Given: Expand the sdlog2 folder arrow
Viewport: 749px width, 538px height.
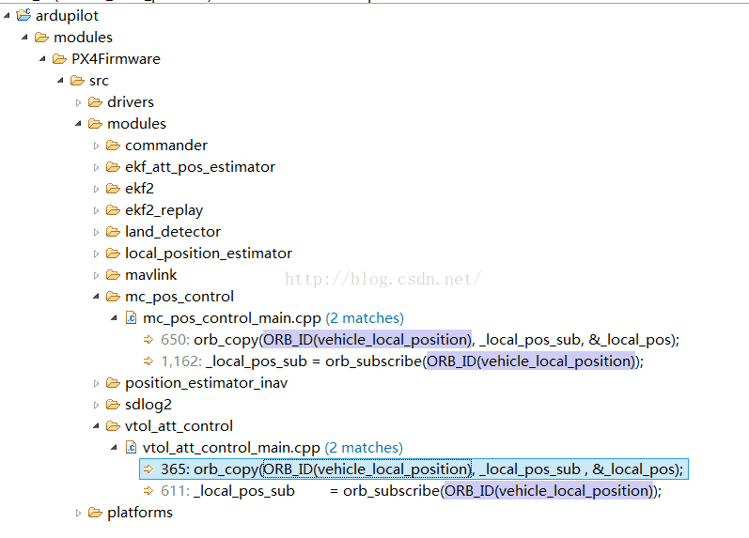Looking at the screenshot, I should [x=96, y=405].
